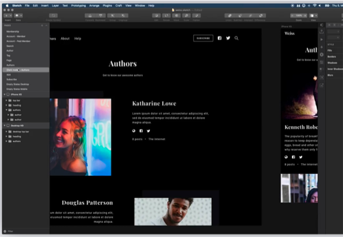Click the Group toolbar icon
Screen dimensions: 343x237
[112, 15]
